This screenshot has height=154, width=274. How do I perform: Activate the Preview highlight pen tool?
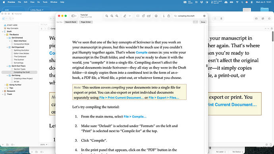(125, 16)
